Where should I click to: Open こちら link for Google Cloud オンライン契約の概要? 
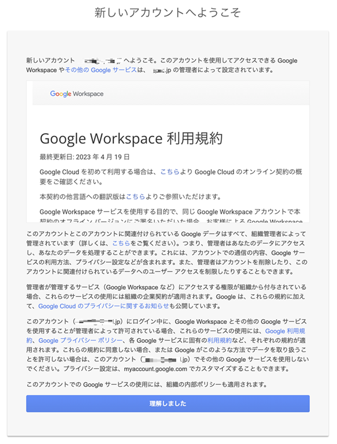[170, 172]
